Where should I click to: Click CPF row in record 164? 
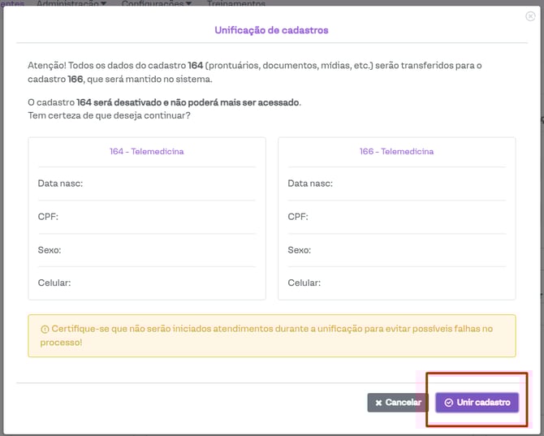click(x=147, y=217)
